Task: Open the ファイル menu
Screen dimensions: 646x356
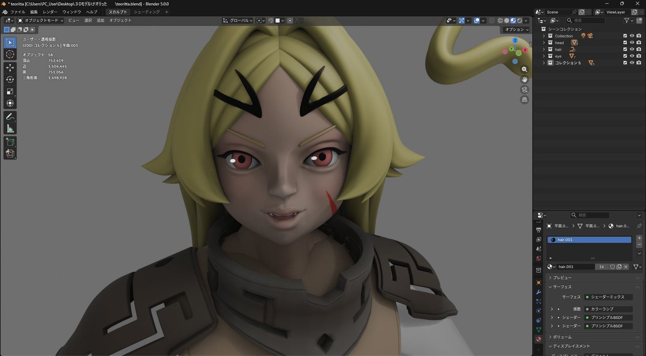Action: click(x=18, y=12)
